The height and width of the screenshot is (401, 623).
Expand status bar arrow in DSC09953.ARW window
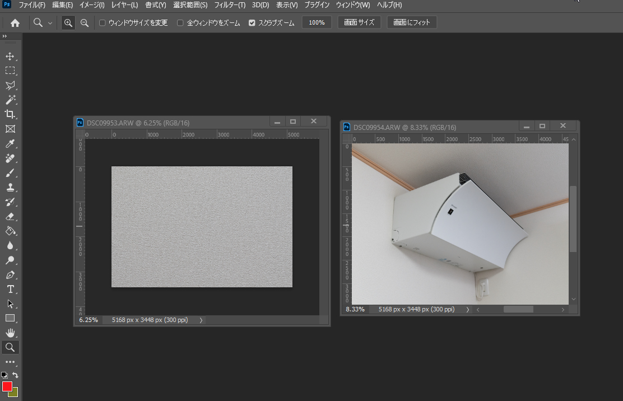201,320
